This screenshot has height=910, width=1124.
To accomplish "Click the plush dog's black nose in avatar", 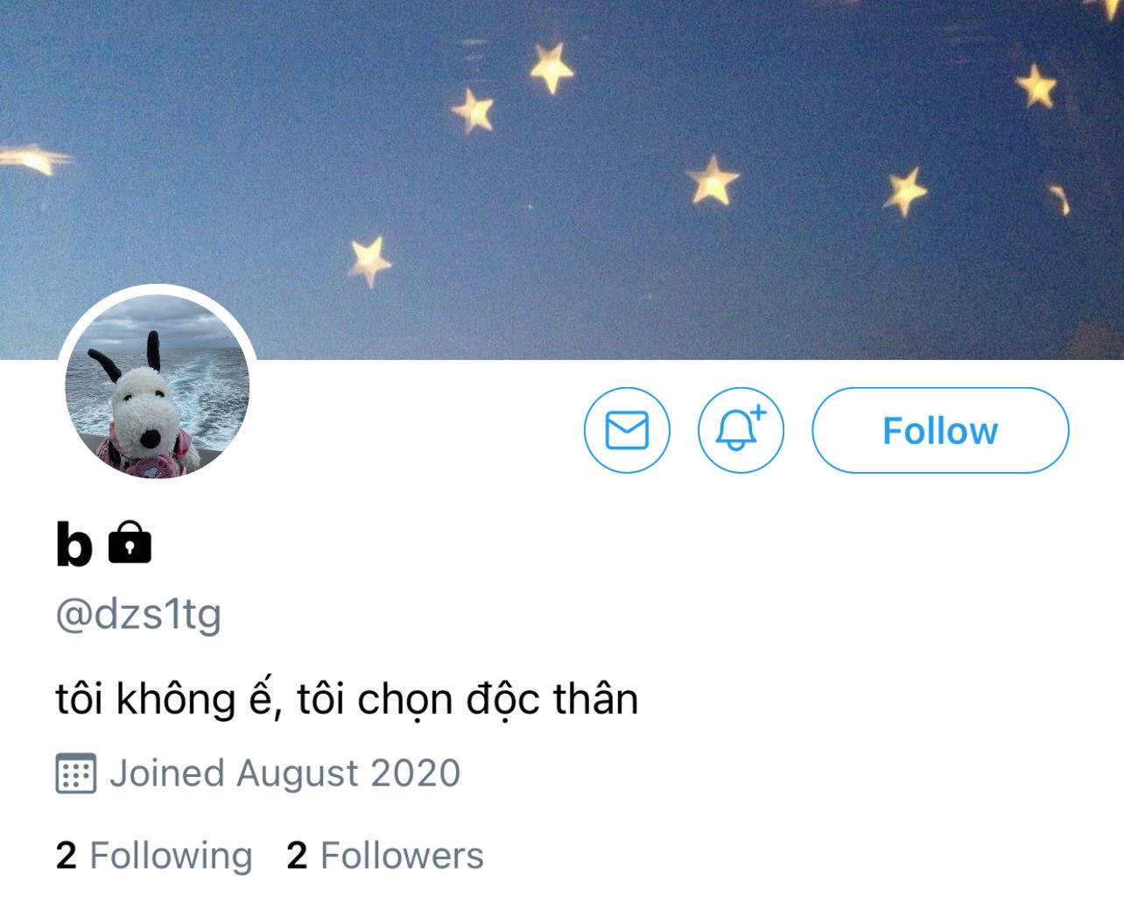I will [x=151, y=437].
